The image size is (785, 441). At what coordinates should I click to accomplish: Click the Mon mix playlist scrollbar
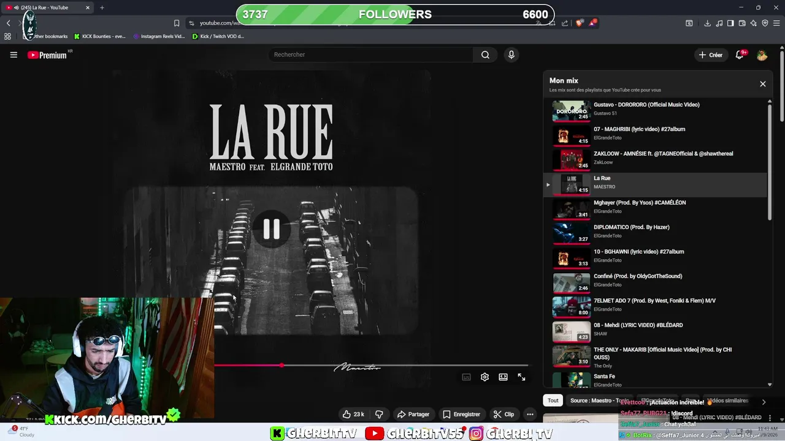point(770,162)
